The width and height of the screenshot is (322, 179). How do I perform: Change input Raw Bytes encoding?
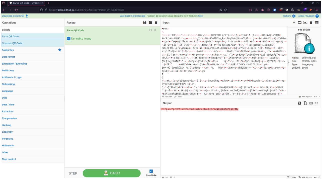coord(305,97)
